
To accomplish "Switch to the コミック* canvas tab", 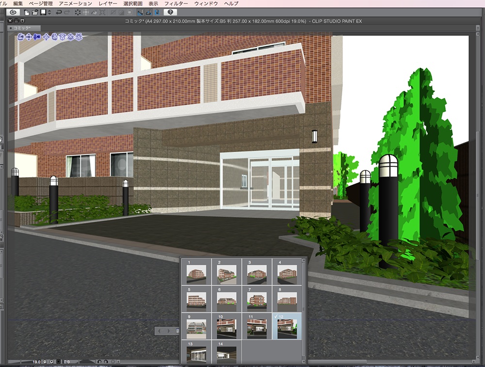I will [x=23, y=28].
